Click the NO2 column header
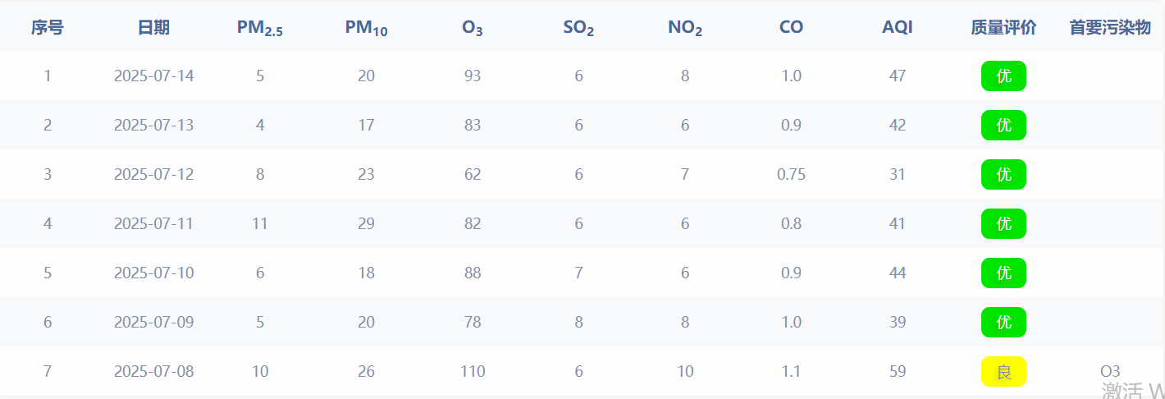The width and height of the screenshot is (1165, 399). 685,28
